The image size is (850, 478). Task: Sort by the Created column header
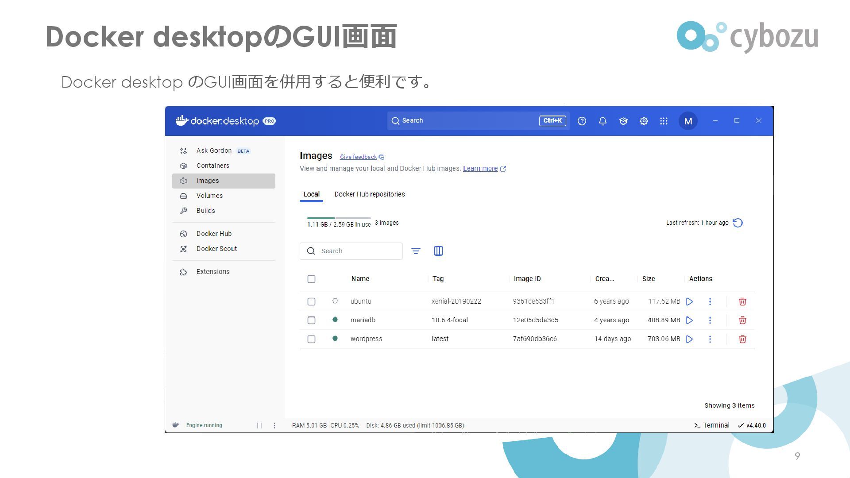pos(605,279)
